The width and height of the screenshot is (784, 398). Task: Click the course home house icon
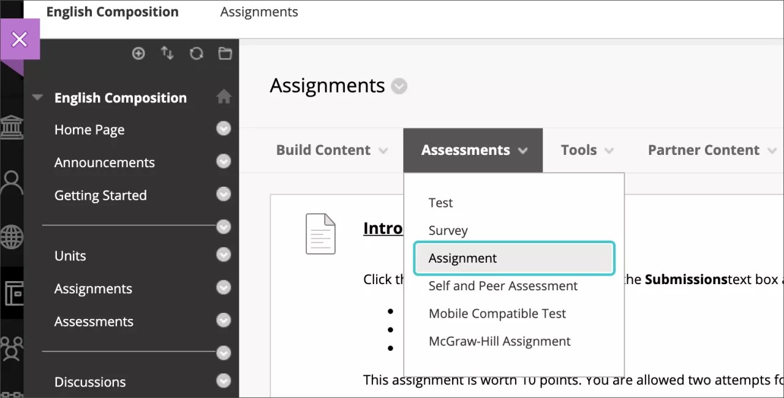point(224,96)
